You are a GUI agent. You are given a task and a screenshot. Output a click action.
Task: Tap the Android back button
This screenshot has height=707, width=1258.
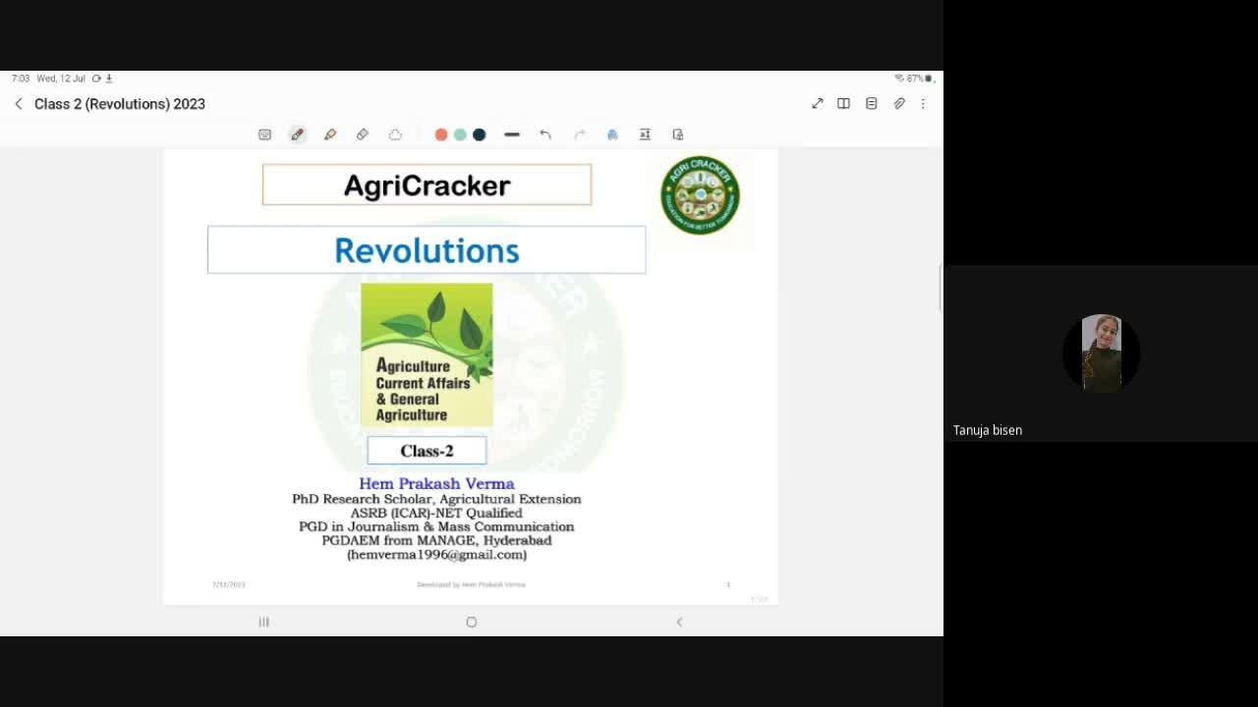(x=679, y=622)
